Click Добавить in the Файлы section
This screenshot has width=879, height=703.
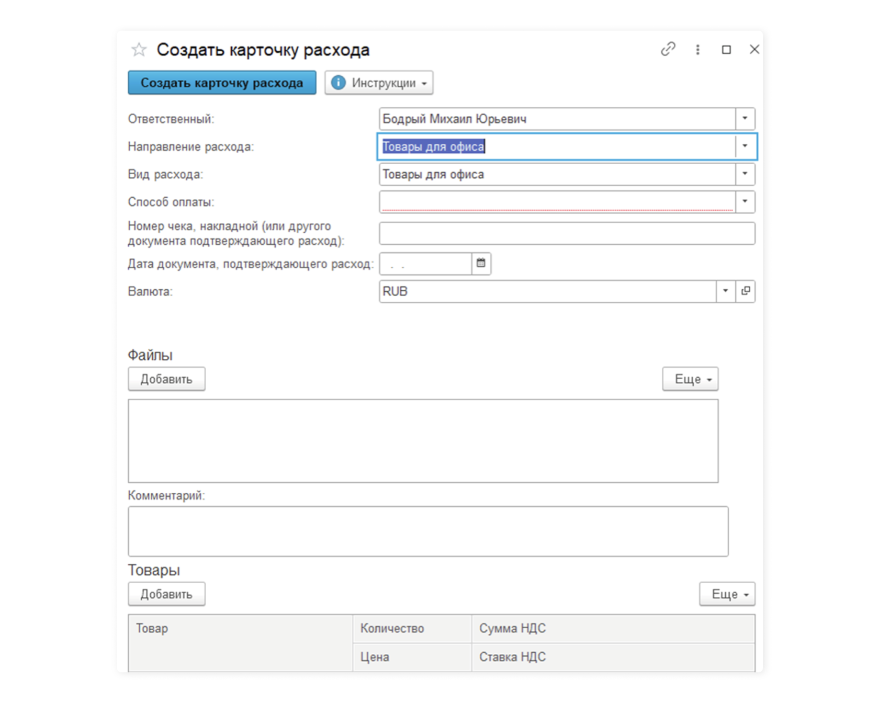click(166, 379)
